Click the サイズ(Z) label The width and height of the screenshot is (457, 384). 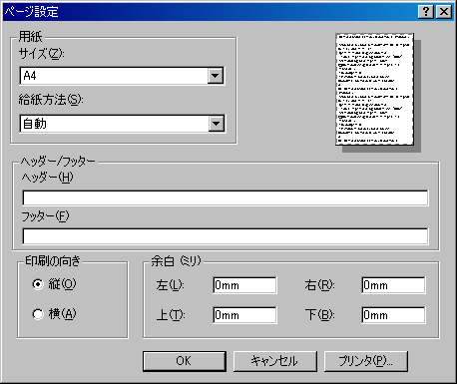[x=41, y=53]
